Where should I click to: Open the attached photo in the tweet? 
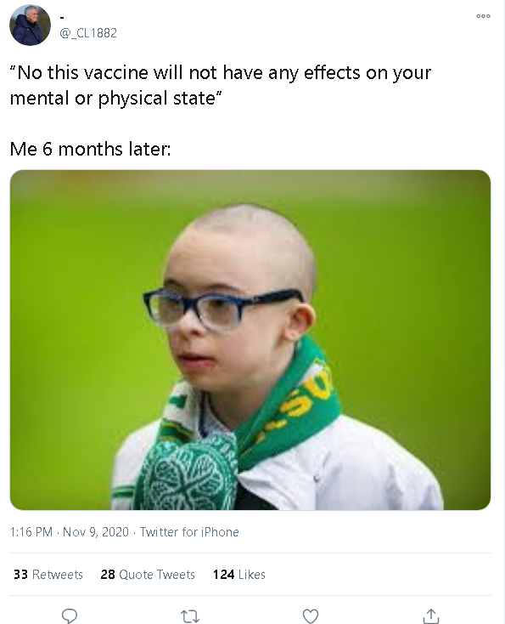(x=250, y=340)
